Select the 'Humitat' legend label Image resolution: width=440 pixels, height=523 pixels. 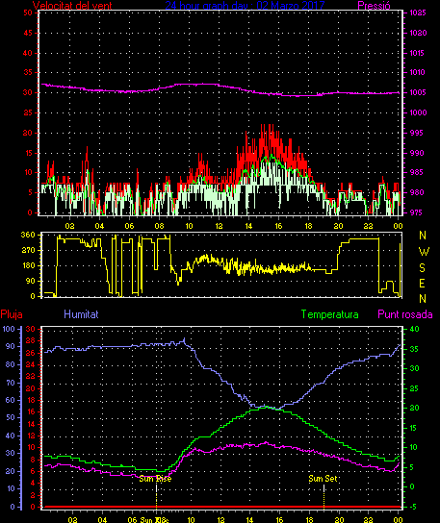click(x=81, y=314)
